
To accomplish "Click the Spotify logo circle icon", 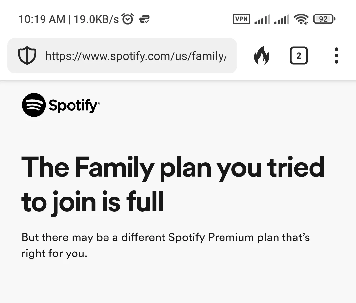I will 34,105.
